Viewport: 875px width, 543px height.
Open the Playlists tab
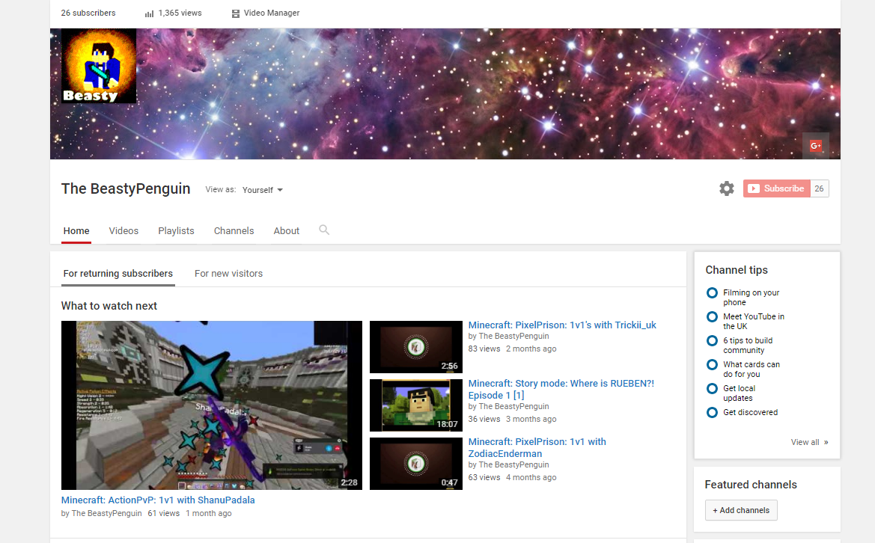point(176,231)
